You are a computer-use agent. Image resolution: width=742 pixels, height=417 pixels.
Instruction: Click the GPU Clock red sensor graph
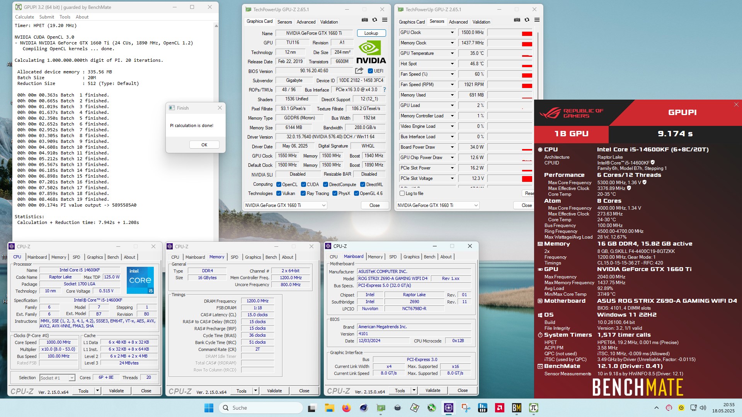pos(510,32)
